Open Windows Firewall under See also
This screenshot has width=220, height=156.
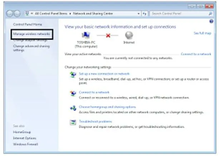click(x=25, y=144)
